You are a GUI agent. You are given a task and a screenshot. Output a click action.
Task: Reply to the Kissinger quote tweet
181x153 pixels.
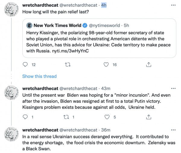pos(25,64)
